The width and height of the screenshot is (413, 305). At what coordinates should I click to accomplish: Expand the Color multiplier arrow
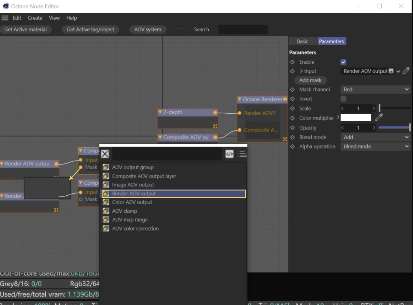pyautogui.click(x=338, y=117)
